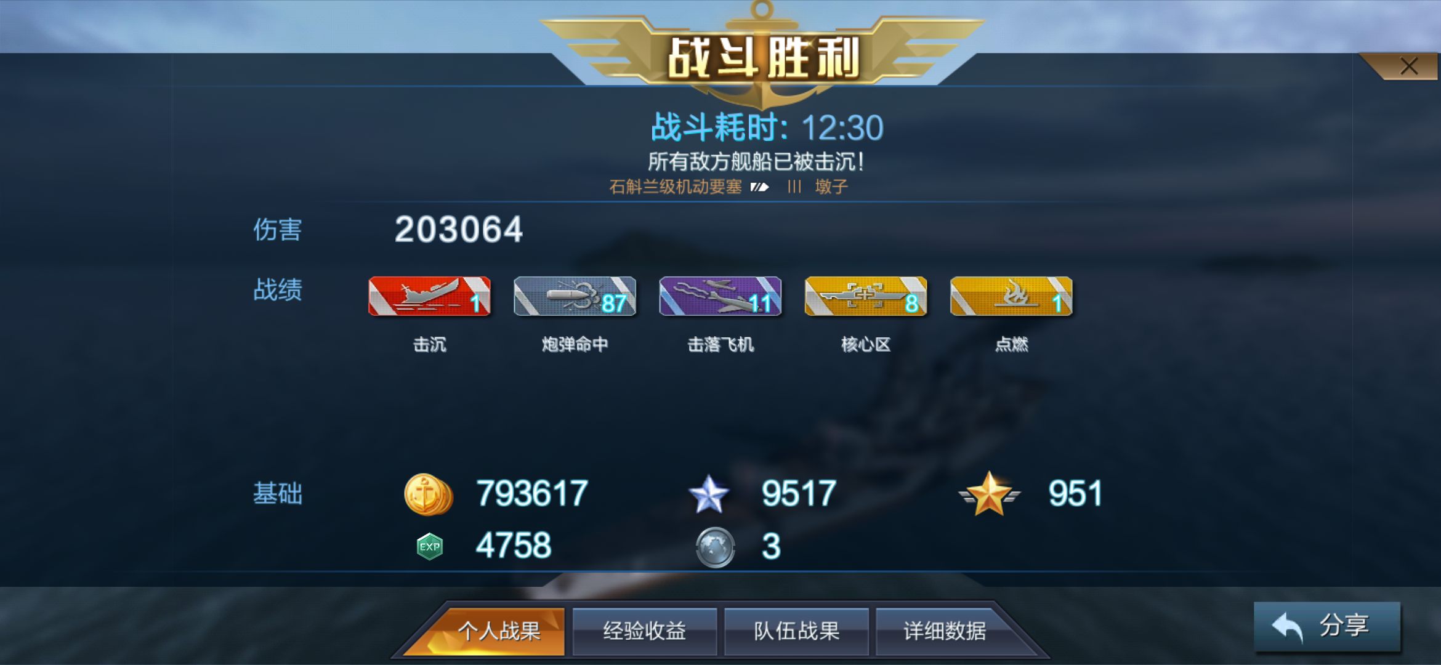1441x665 pixels.
Task: Click the silver-blue star icon
Action: [x=709, y=494]
